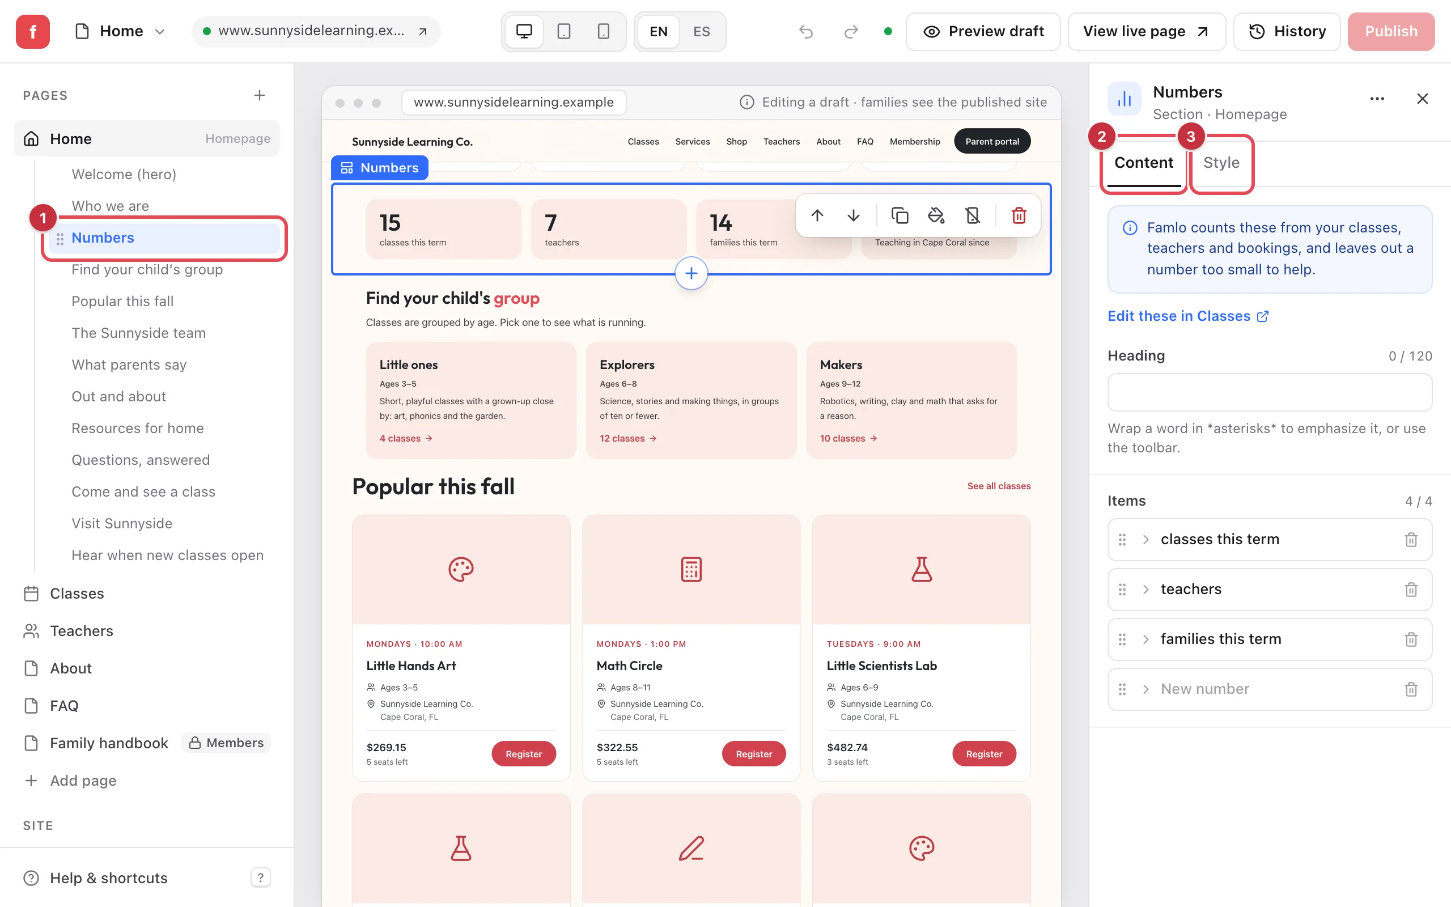Open the site URL pill in the top bar
The width and height of the screenshot is (1451, 907).
coord(315,31)
